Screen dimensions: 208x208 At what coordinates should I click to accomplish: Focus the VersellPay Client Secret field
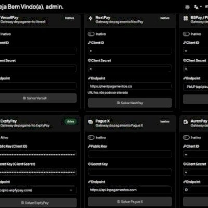point(38,69)
